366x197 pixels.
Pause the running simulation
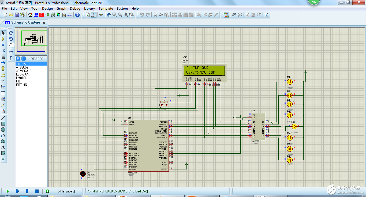(x=27, y=191)
